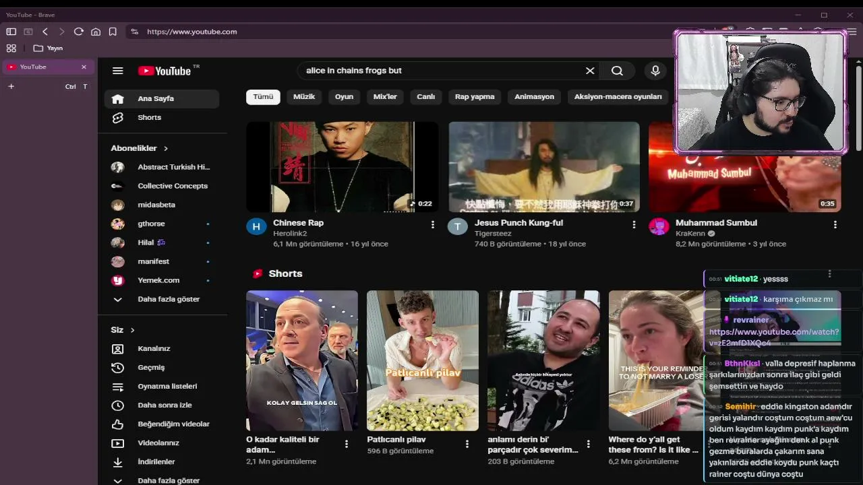Open Collective Concepts subscription channel
863x485 pixels.
click(162, 186)
